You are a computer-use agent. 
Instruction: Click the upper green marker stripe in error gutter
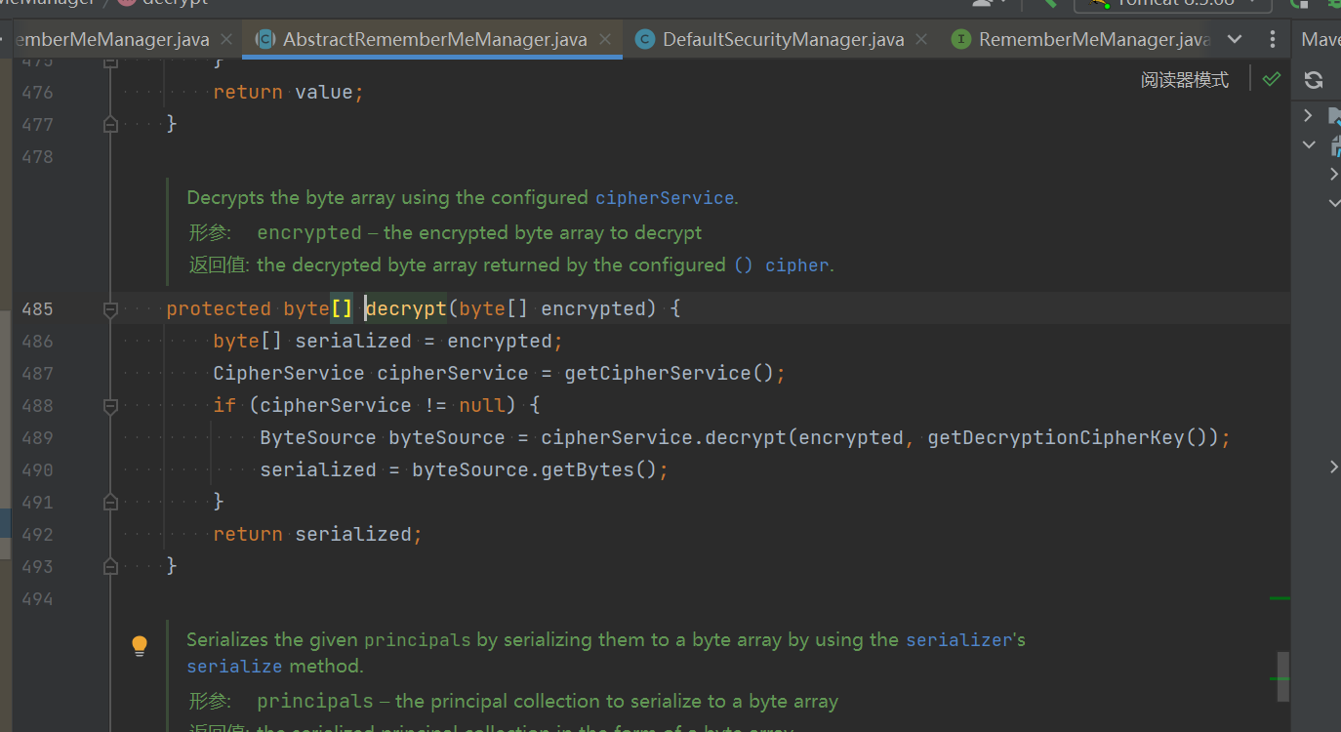coord(1280,597)
